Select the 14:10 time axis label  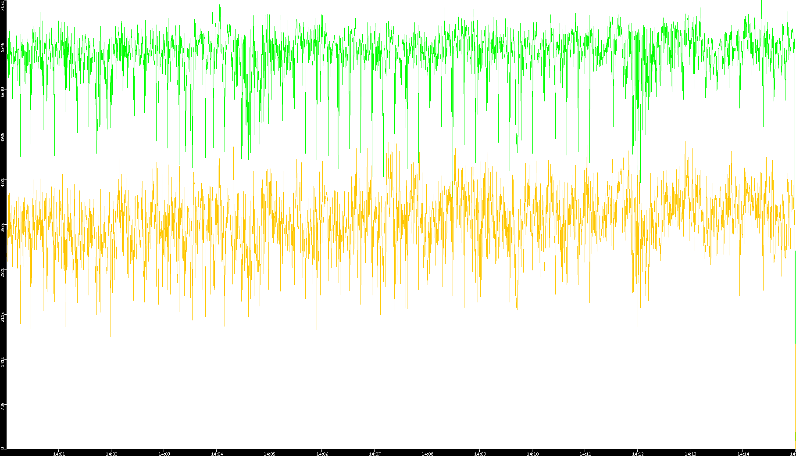[532, 454]
